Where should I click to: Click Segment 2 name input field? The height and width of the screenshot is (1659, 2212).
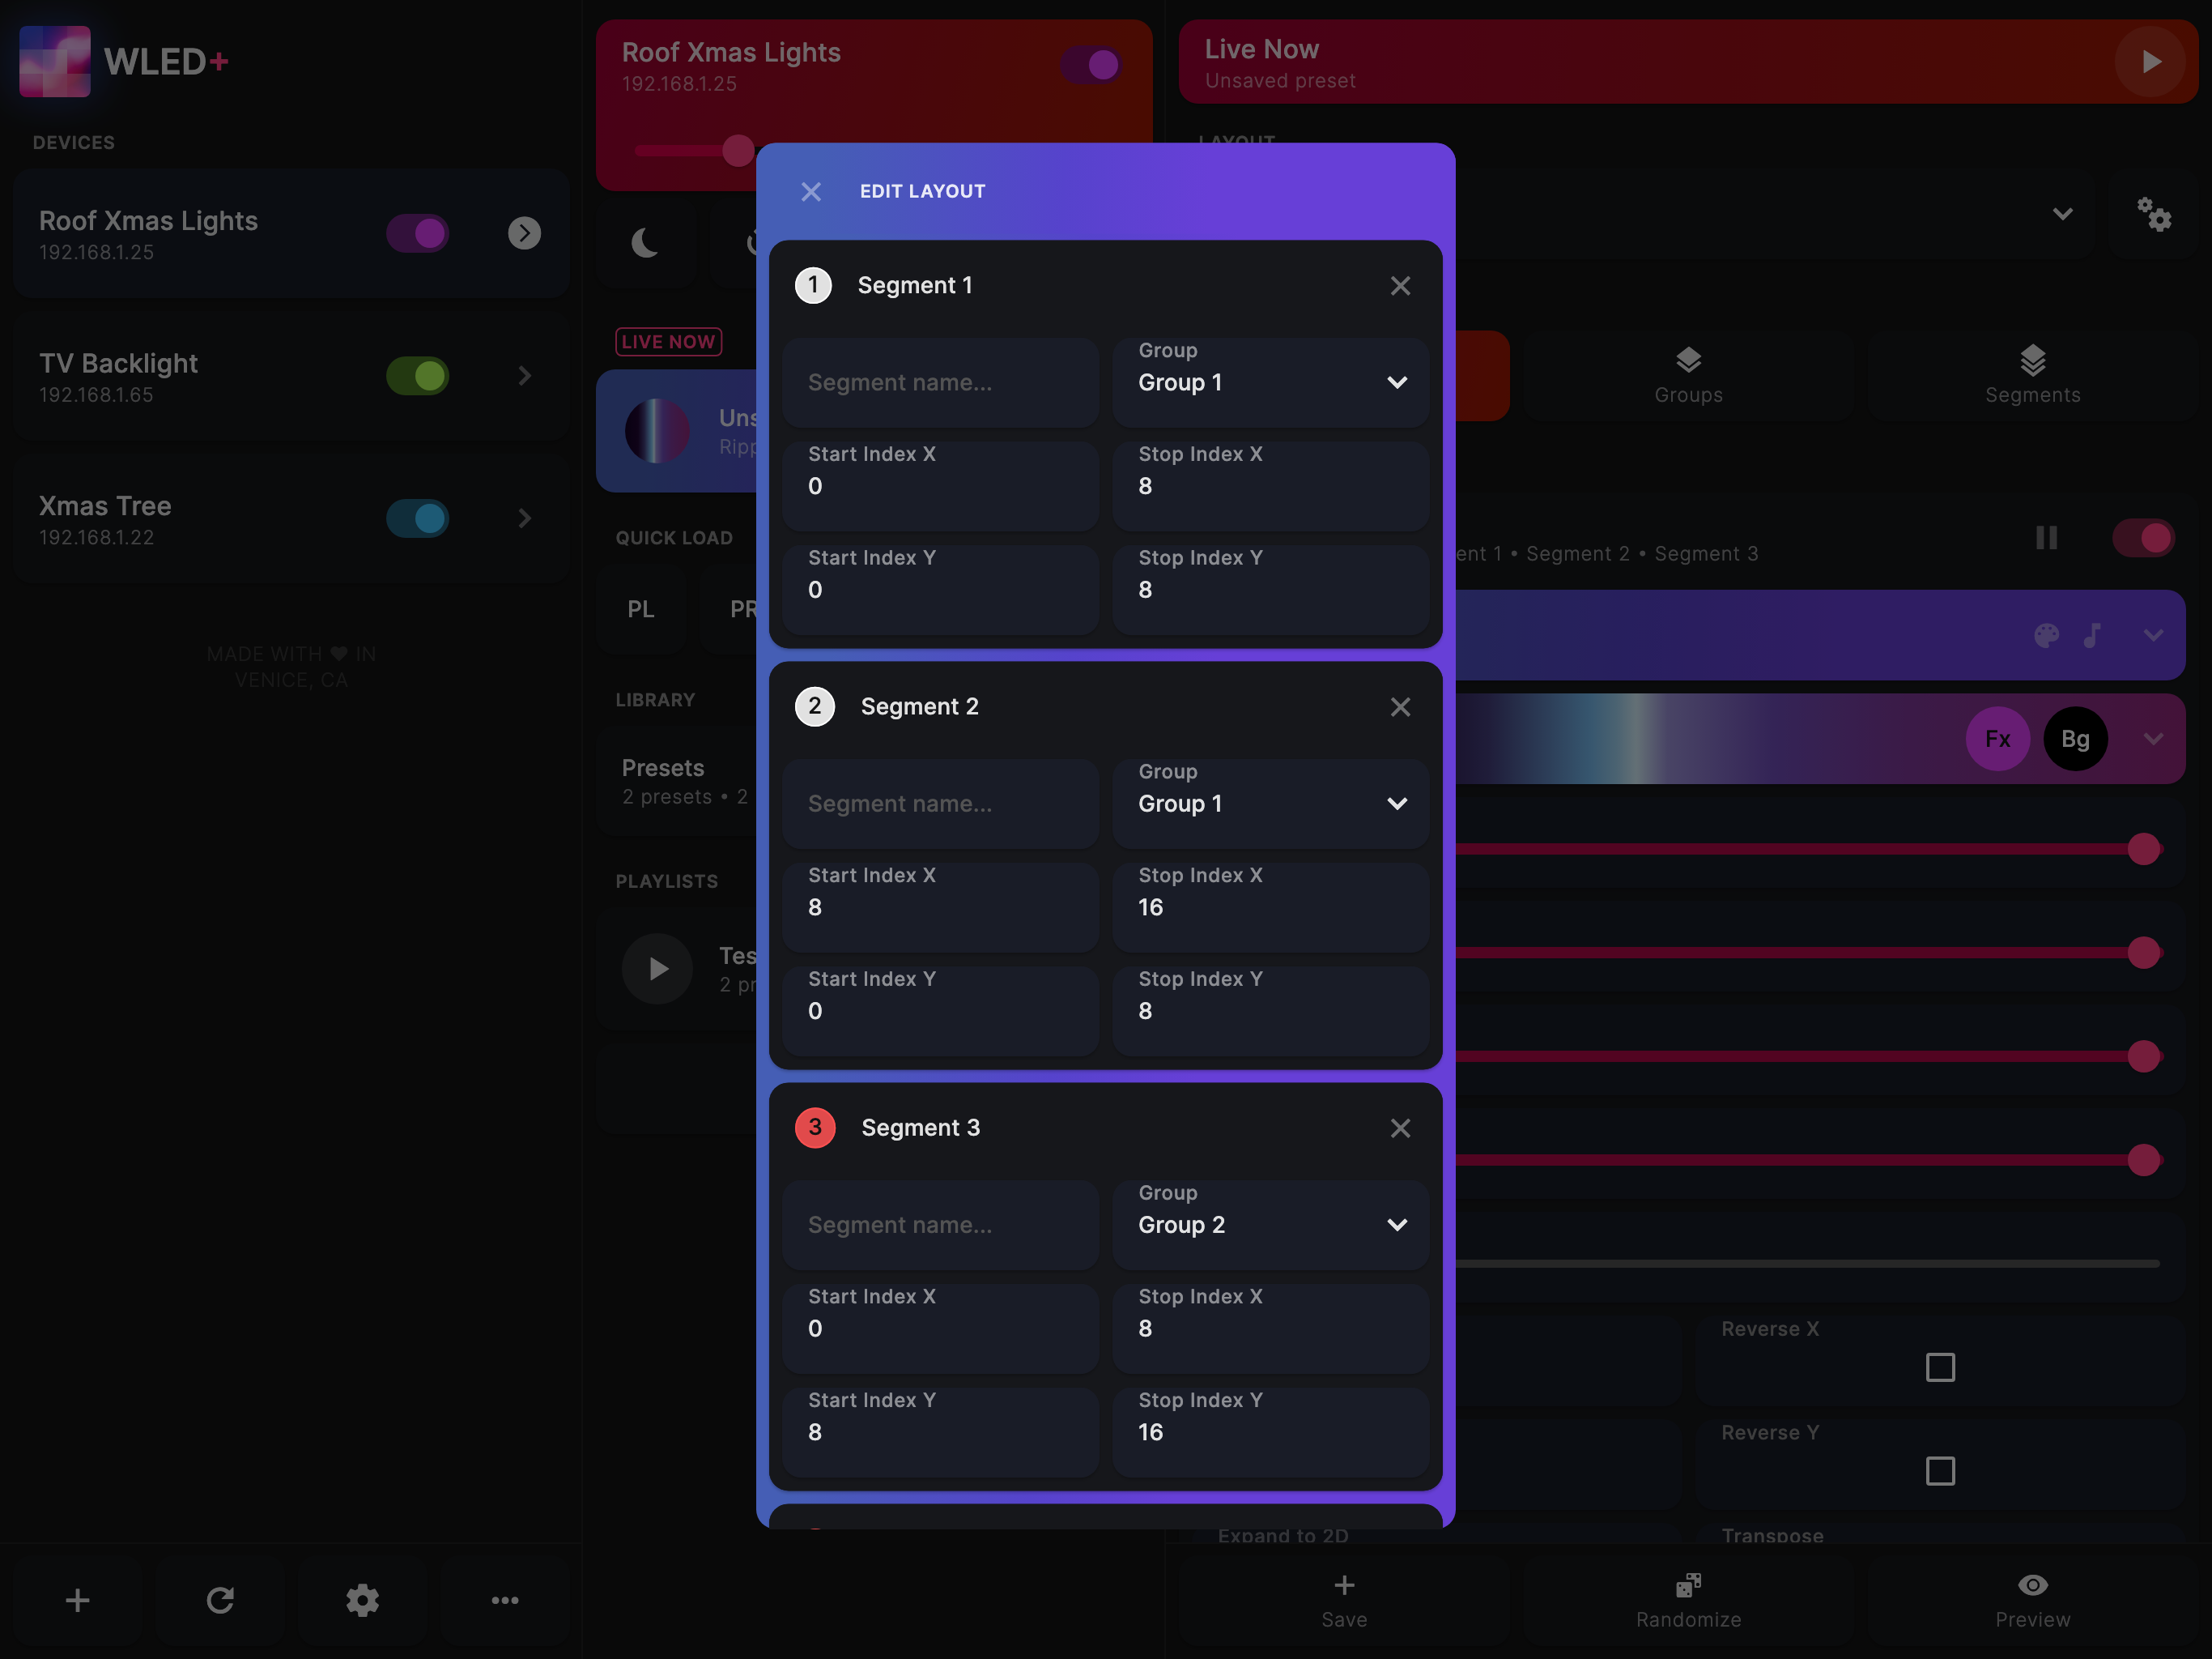(940, 804)
